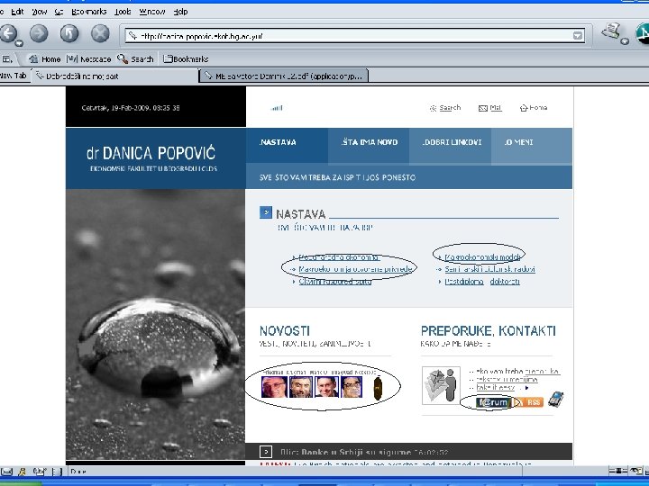Open the third link in left NASTAVA column
This screenshot has width=649, height=486.
[x=334, y=282]
